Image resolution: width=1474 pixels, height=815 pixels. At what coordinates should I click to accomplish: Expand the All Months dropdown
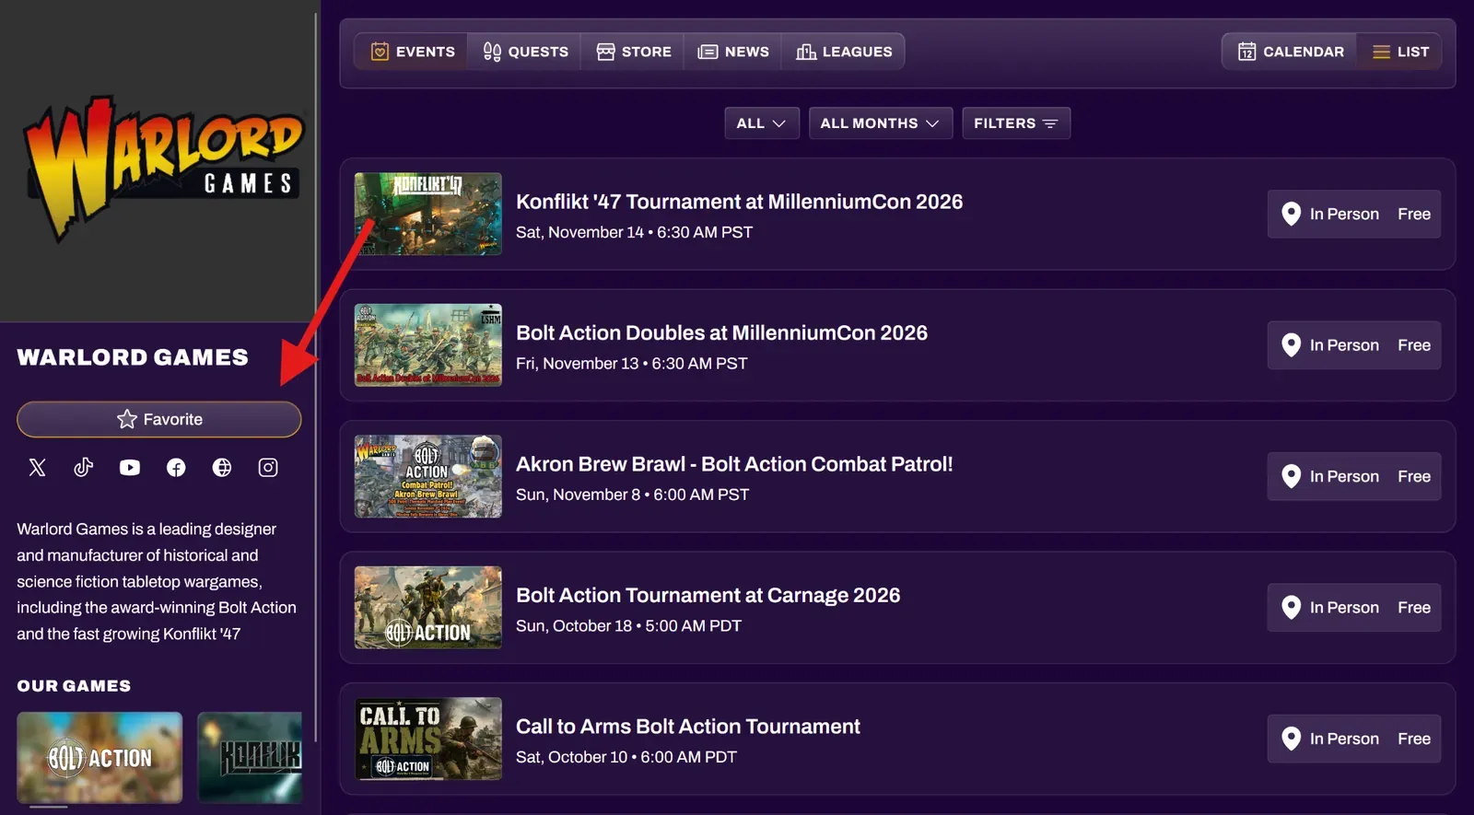[880, 123]
